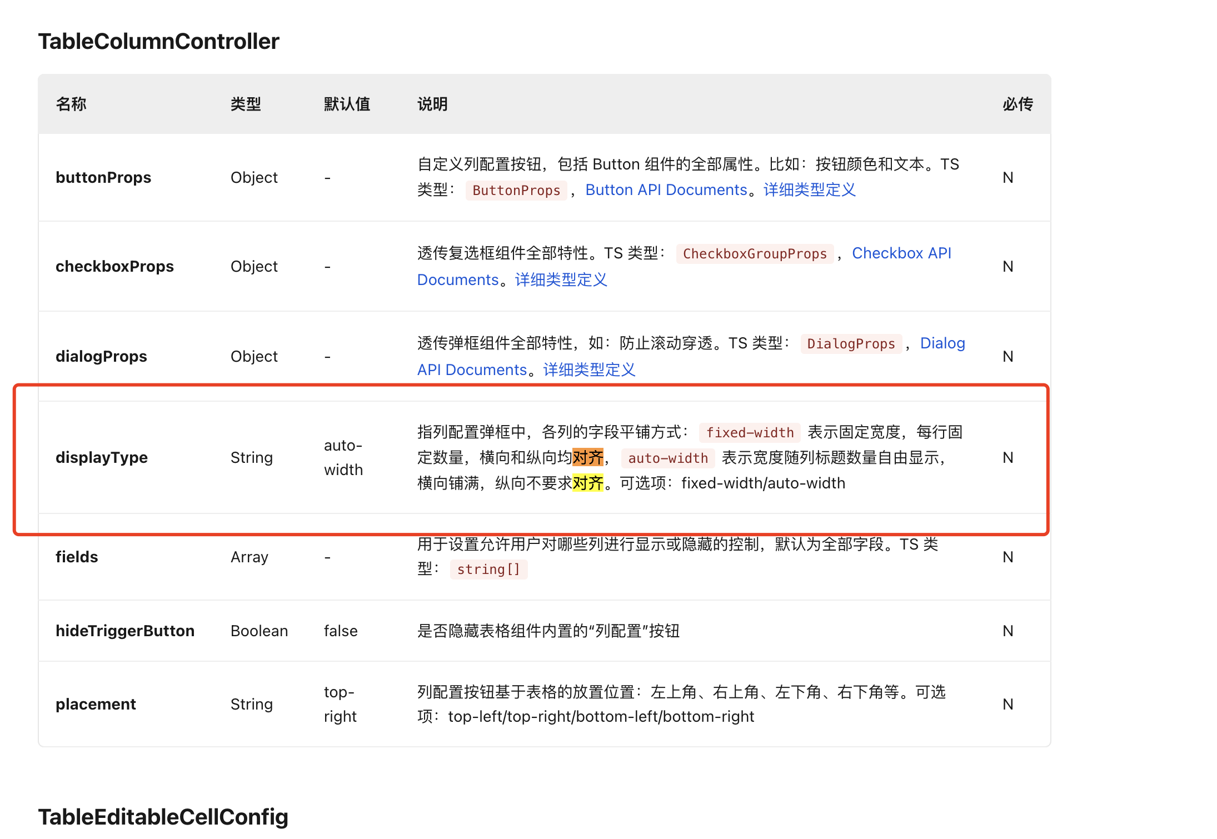Click the TableColumnController heading
1217x839 pixels.
(159, 41)
